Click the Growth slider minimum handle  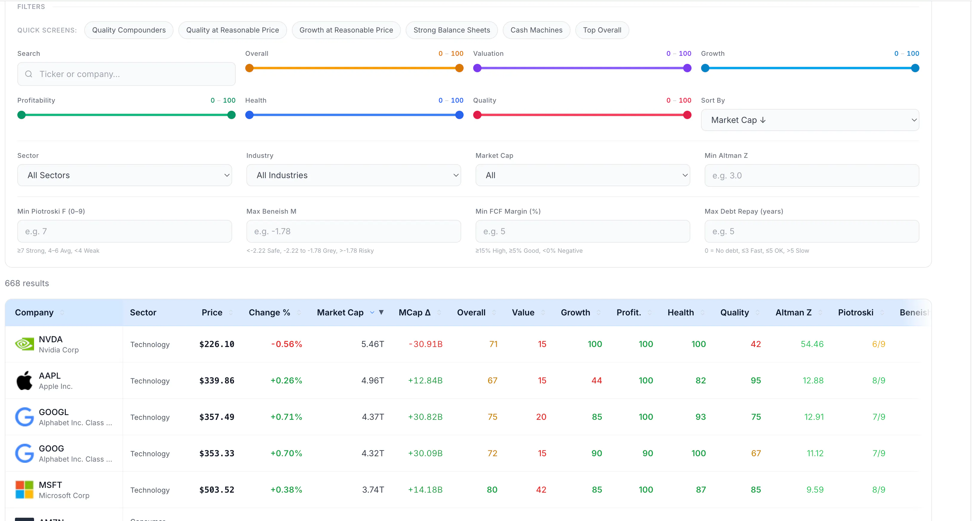click(x=705, y=68)
